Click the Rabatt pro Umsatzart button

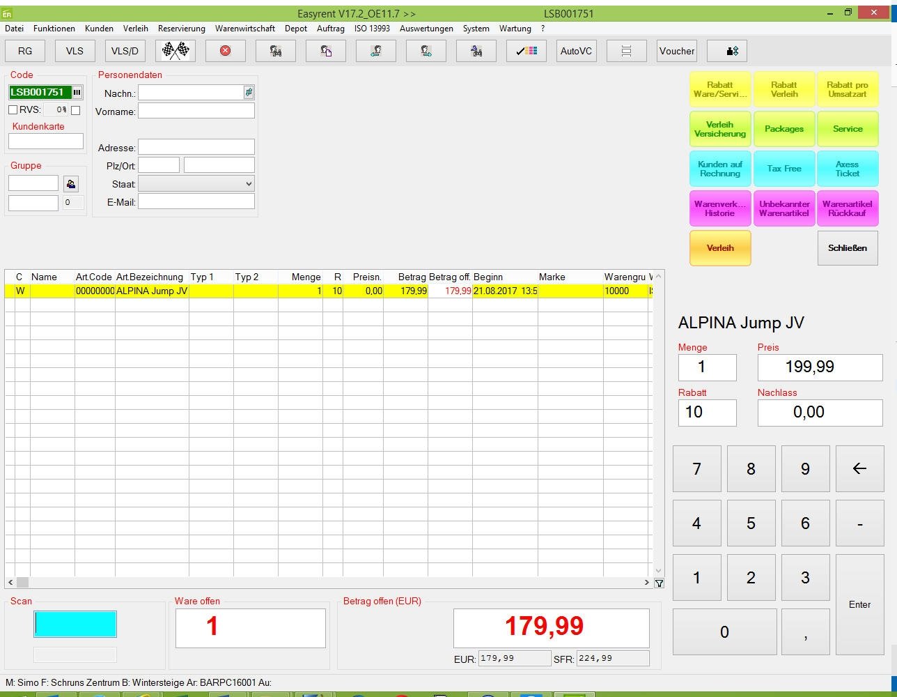tap(848, 89)
